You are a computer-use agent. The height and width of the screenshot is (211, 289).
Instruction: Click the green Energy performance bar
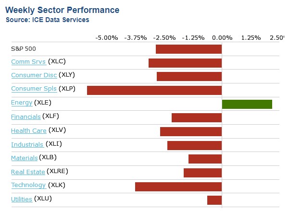[x=247, y=104]
